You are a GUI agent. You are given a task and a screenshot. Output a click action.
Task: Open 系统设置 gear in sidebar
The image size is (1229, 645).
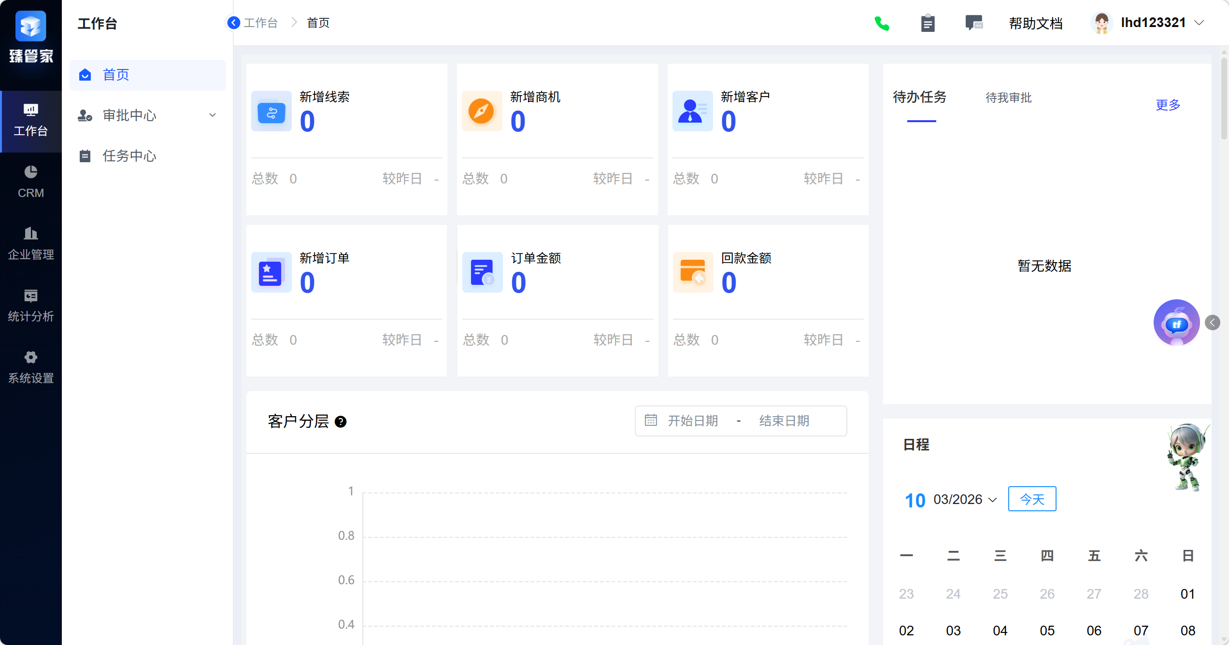pos(30,367)
